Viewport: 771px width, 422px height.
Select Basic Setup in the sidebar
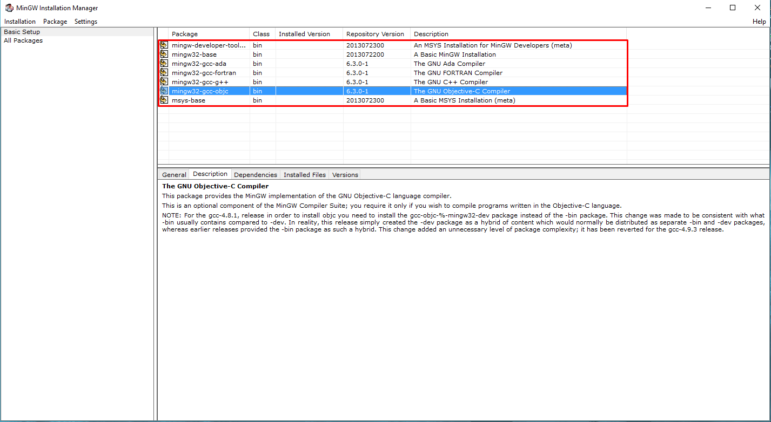pyautogui.click(x=22, y=31)
